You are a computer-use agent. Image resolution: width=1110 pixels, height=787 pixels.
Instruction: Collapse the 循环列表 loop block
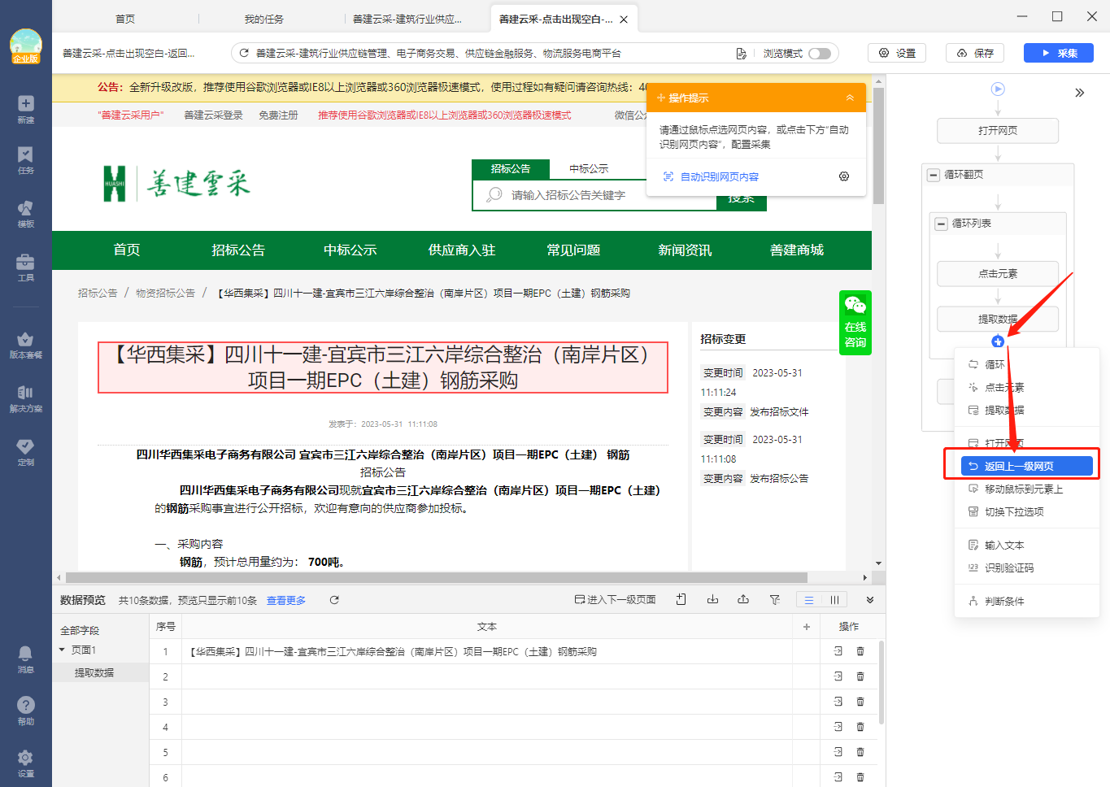click(x=941, y=224)
